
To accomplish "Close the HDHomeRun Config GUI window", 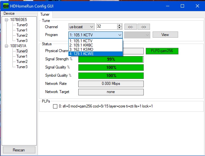I will (197, 6).
